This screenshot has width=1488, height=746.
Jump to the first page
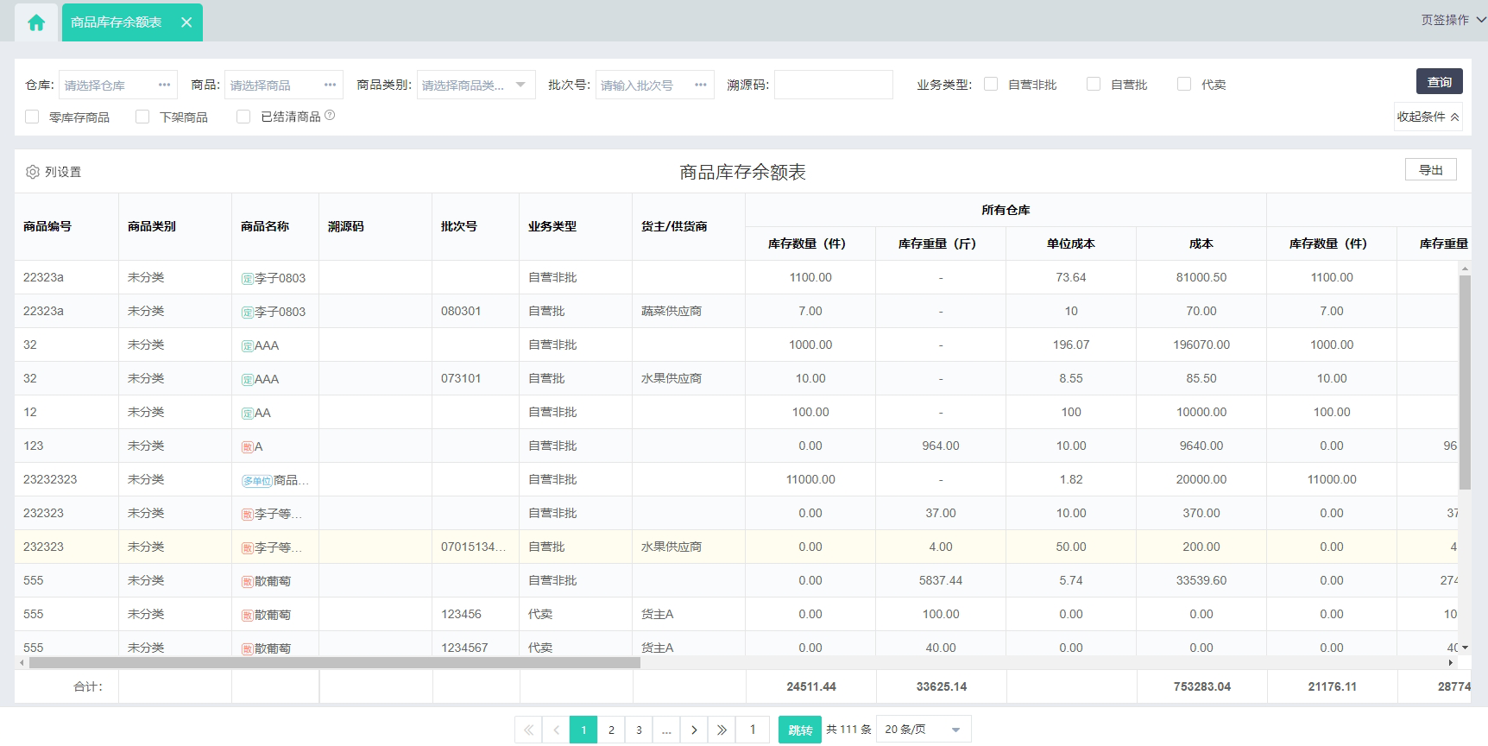528,730
